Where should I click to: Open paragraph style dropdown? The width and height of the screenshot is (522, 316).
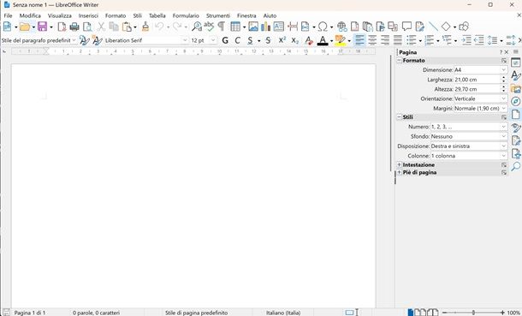pos(74,40)
